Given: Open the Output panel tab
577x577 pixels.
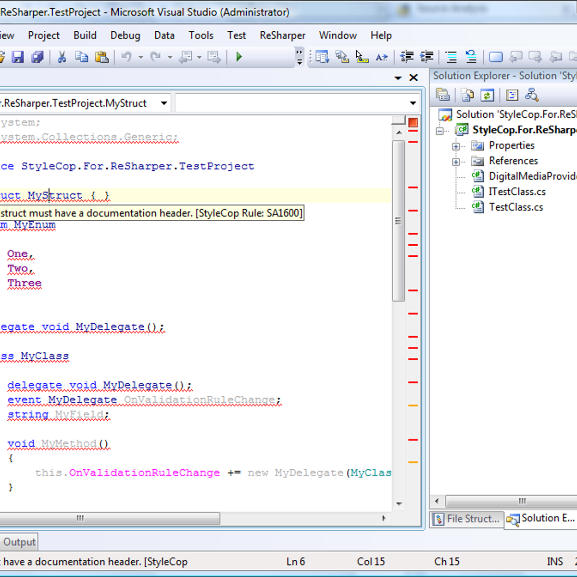Looking at the screenshot, I should click(19, 542).
